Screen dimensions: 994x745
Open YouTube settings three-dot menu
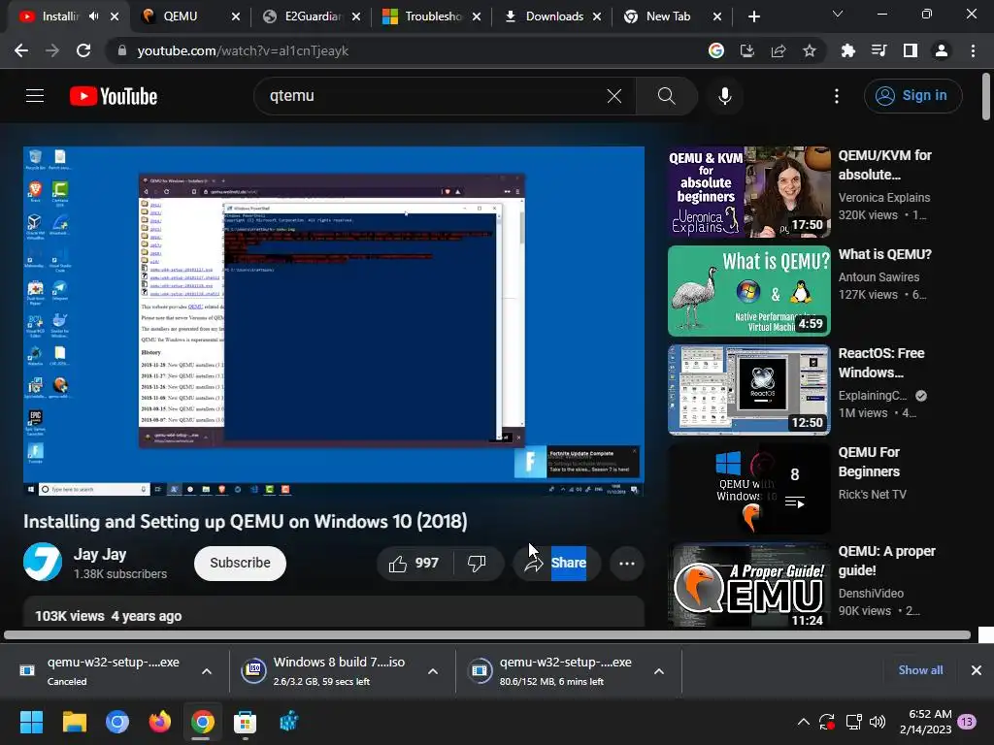(837, 96)
